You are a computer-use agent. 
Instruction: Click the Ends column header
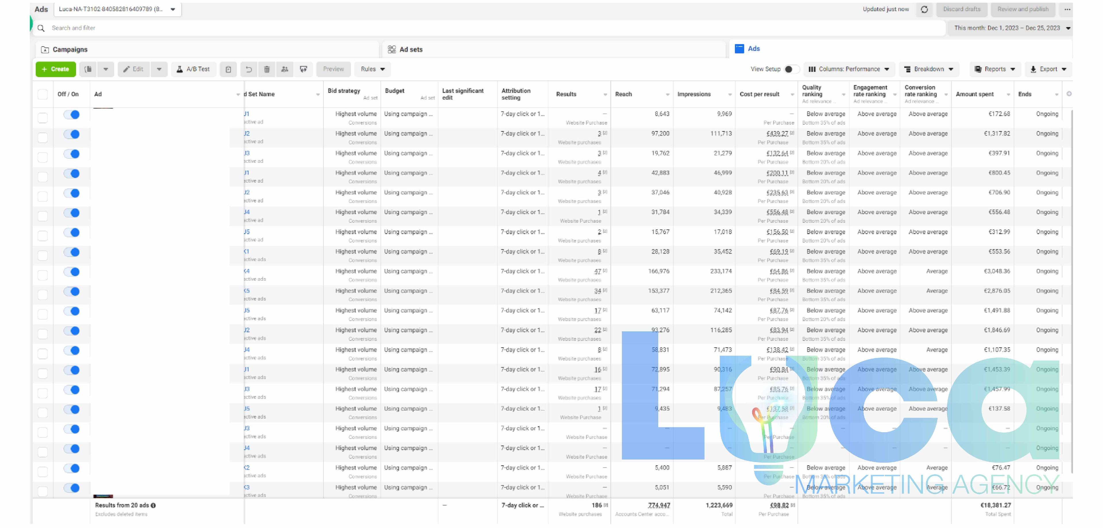coord(1038,94)
